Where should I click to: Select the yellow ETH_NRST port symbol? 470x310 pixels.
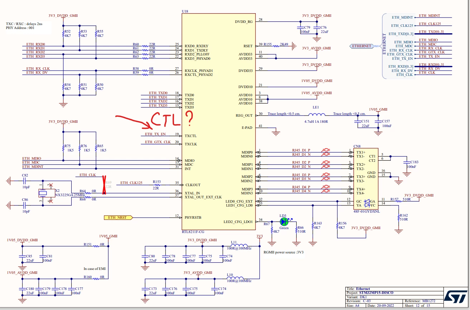coord(118,217)
